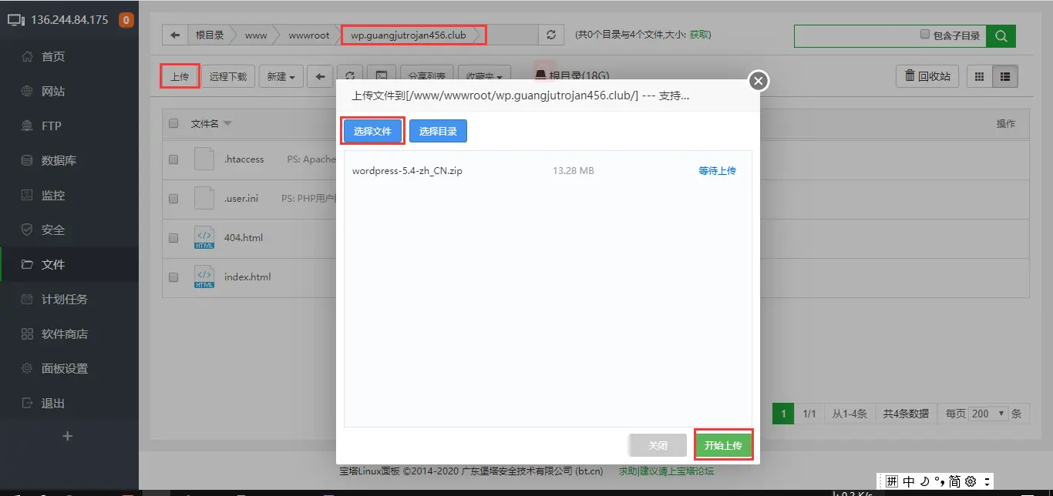1053x496 pixels.
Task: Click the 求助|建议请上宝塔论坛 footer link
Action: pos(667,471)
